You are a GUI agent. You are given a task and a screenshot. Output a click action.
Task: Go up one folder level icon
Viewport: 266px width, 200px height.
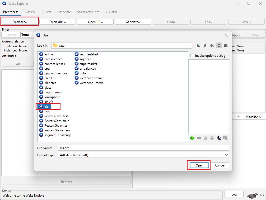click(x=198, y=45)
